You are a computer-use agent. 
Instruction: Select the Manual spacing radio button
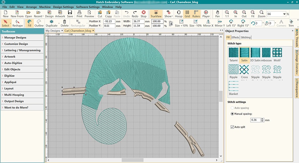pos(232,114)
